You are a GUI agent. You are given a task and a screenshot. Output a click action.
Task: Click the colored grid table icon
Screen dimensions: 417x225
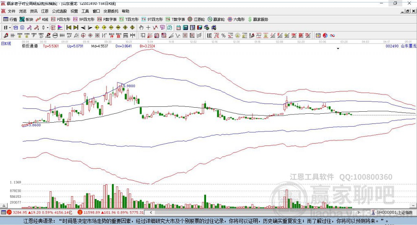click(x=318, y=35)
